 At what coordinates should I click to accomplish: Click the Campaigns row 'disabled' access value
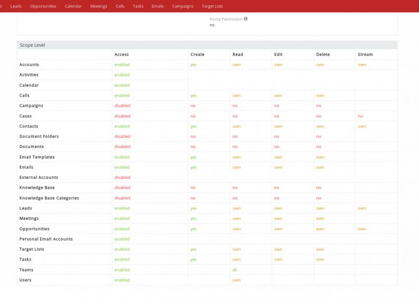coord(123,106)
